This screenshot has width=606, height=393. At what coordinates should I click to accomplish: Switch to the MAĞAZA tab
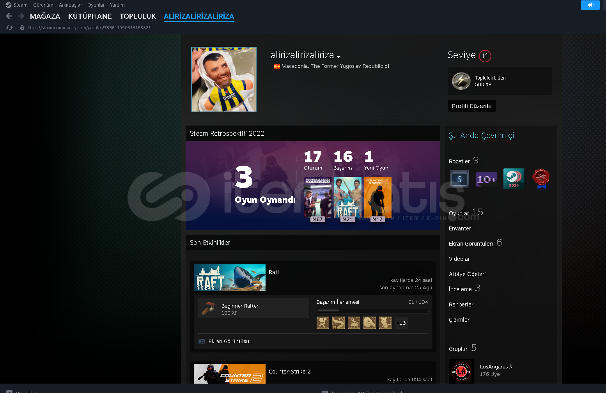[45, 16]
